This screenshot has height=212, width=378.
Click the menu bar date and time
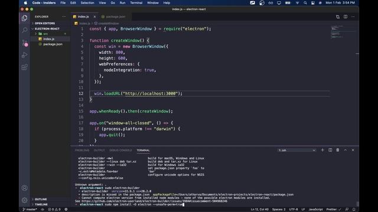[340, 3]
